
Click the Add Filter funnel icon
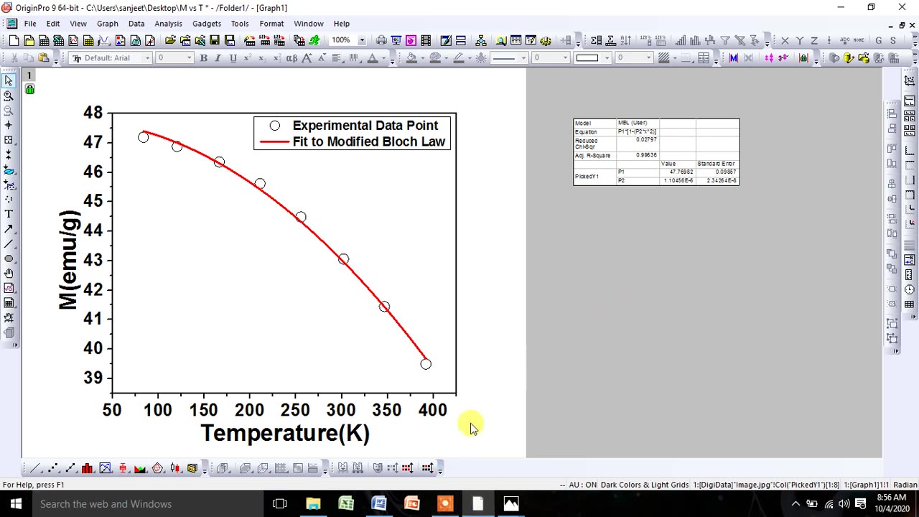[x=725, y=41]
